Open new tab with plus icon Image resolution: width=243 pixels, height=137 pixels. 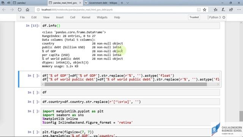pyautogui.click(x=122, y=3)
